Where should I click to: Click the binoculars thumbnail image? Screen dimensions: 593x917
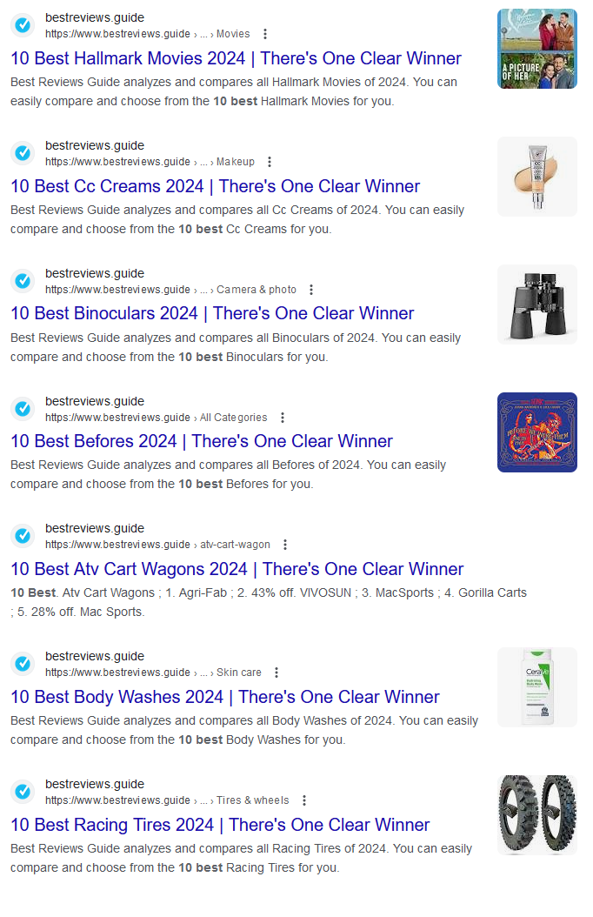click(536, 305)
